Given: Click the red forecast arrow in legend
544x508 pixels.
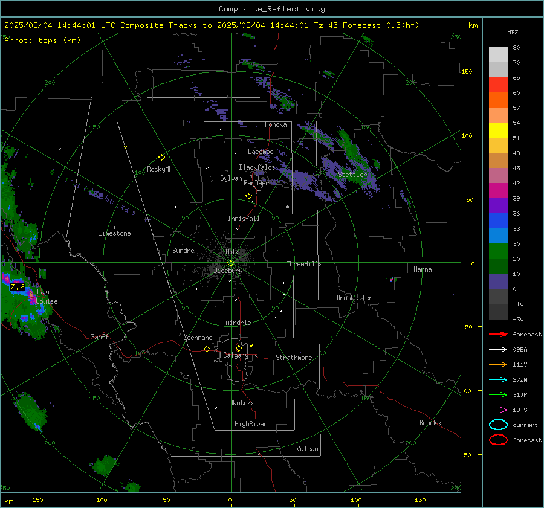Looking at the screenshot, I should coord(498,334).
